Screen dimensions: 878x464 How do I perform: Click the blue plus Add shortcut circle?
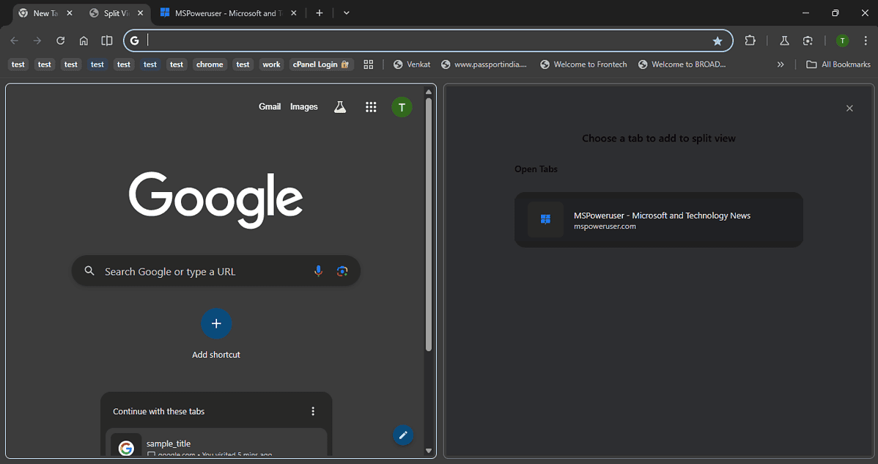(216, 323)
